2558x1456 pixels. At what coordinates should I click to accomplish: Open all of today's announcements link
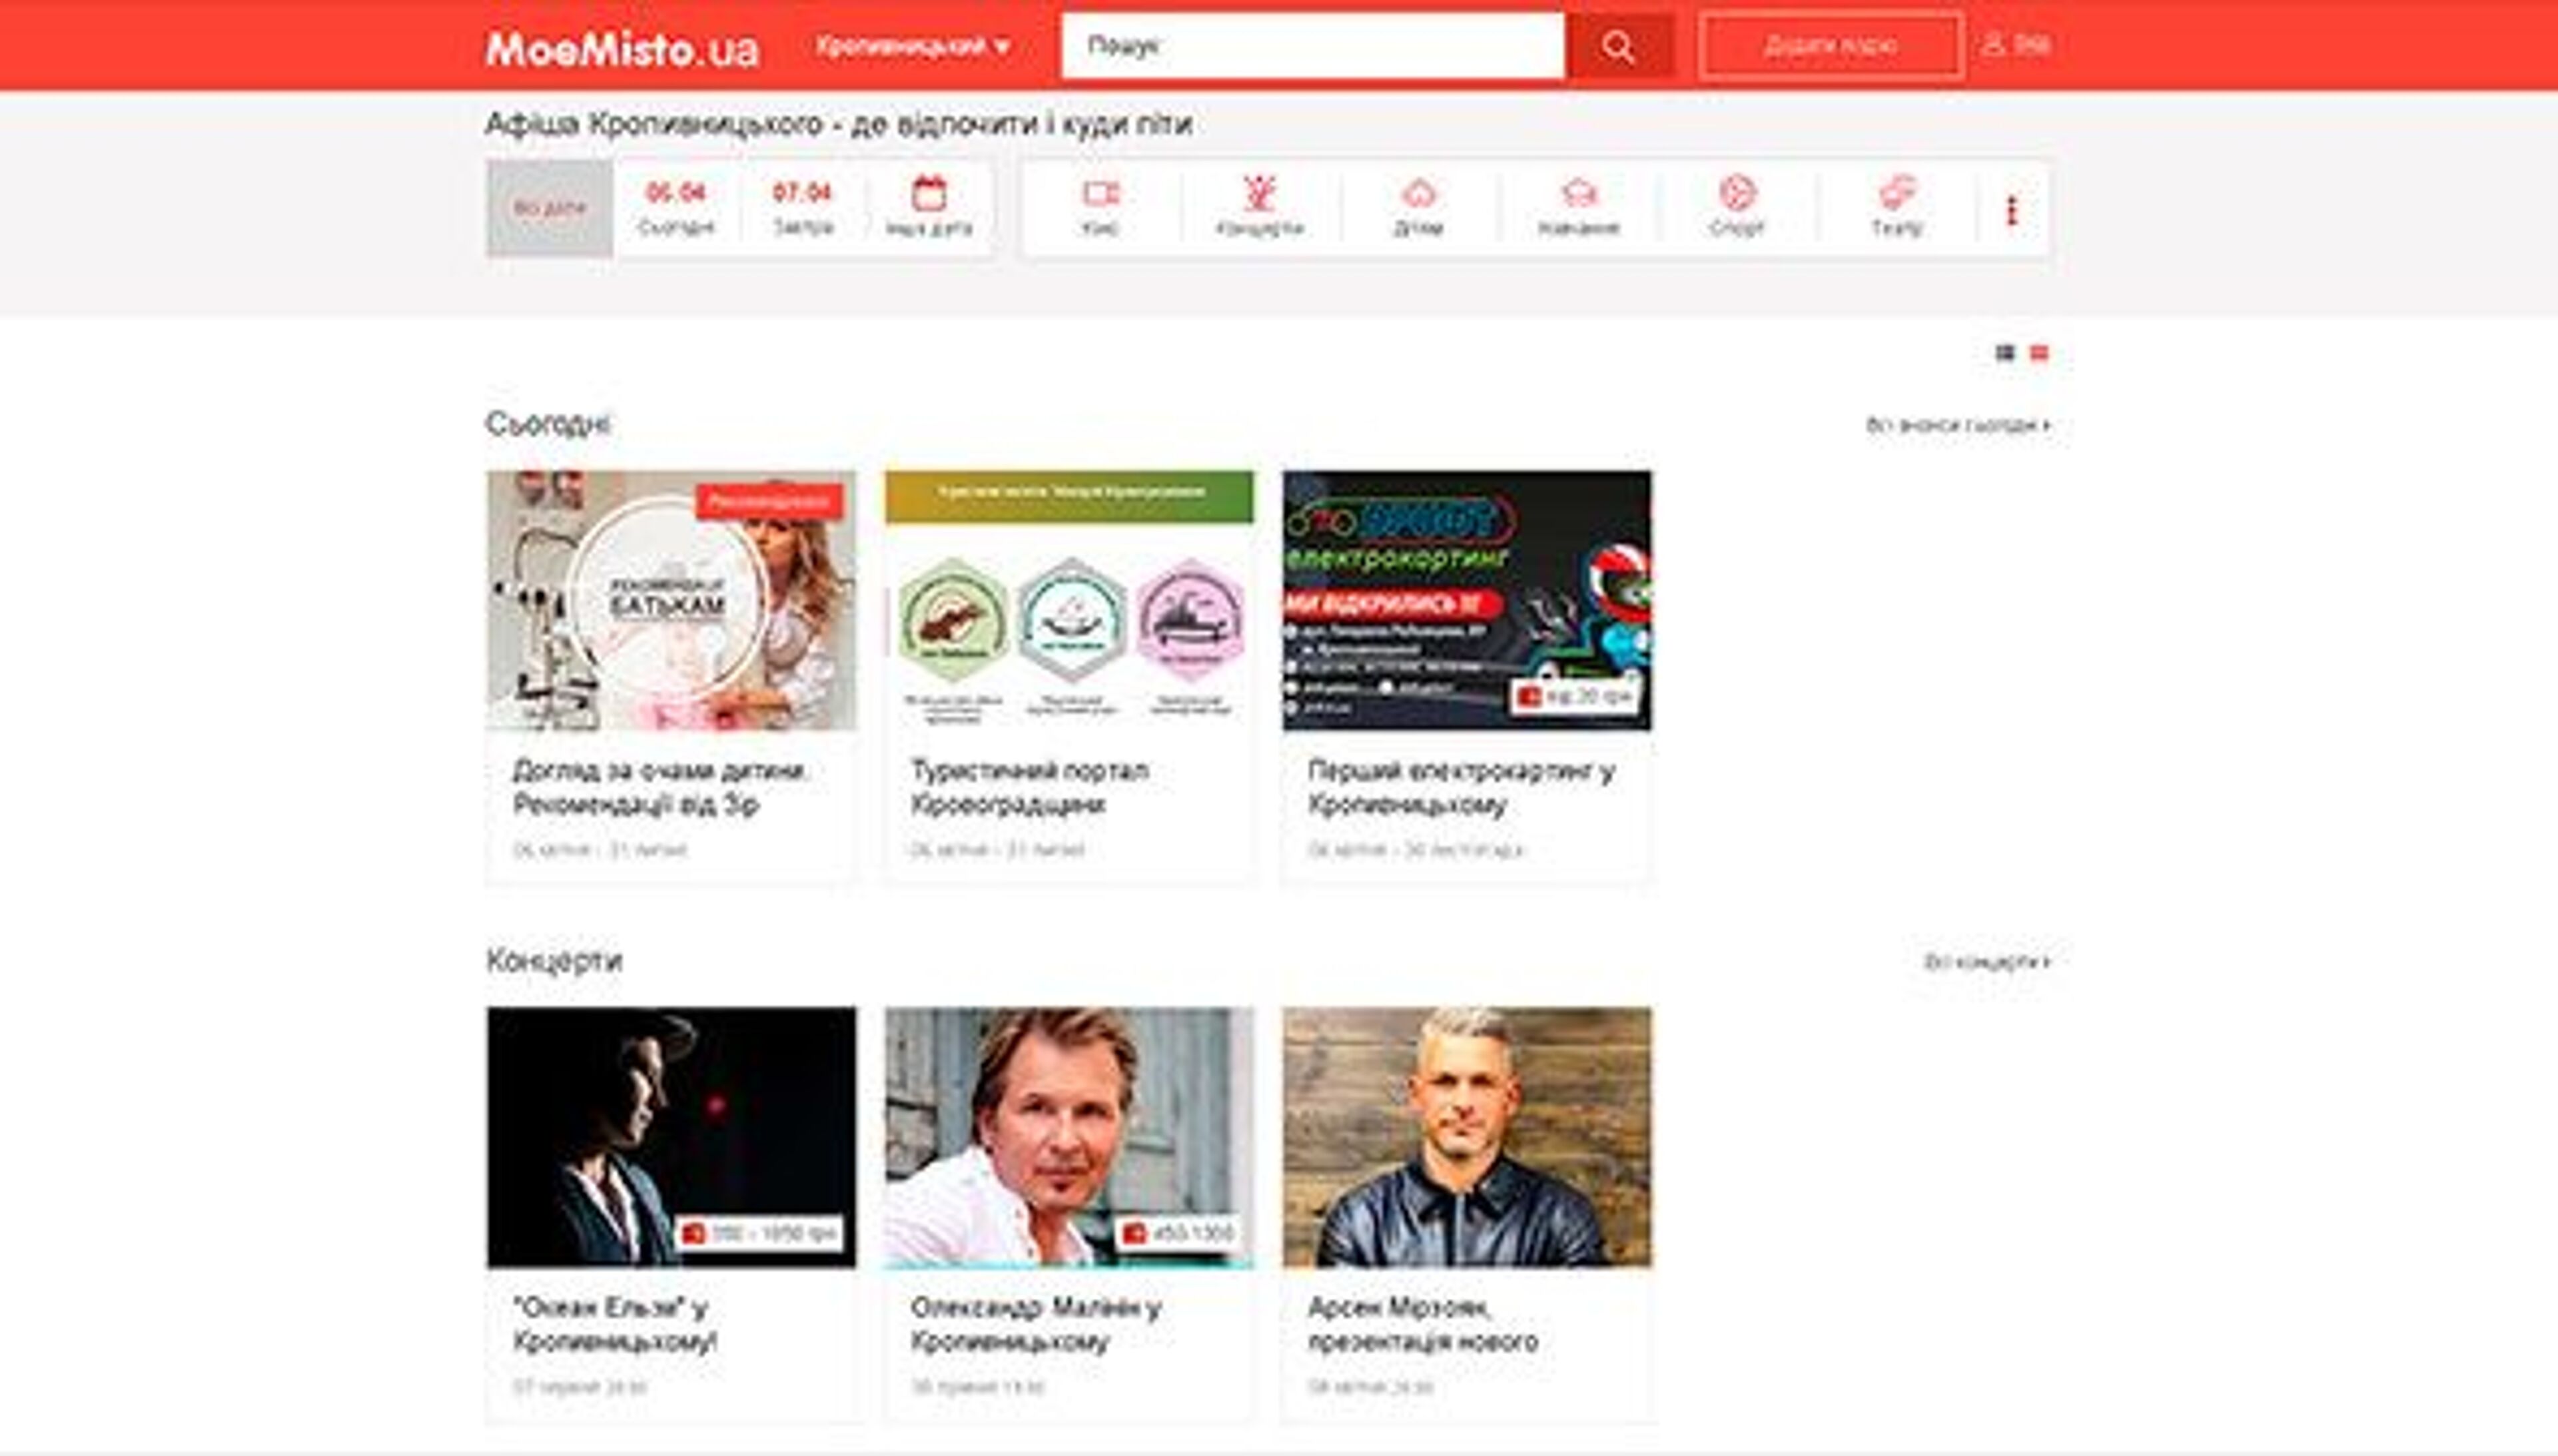coord(1957,425)
